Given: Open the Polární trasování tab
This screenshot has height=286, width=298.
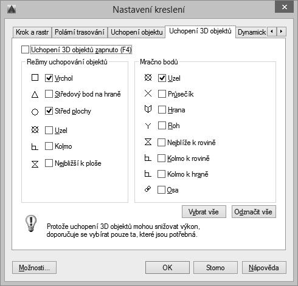Looking at the screenshot, I should (x=80, y=32).
